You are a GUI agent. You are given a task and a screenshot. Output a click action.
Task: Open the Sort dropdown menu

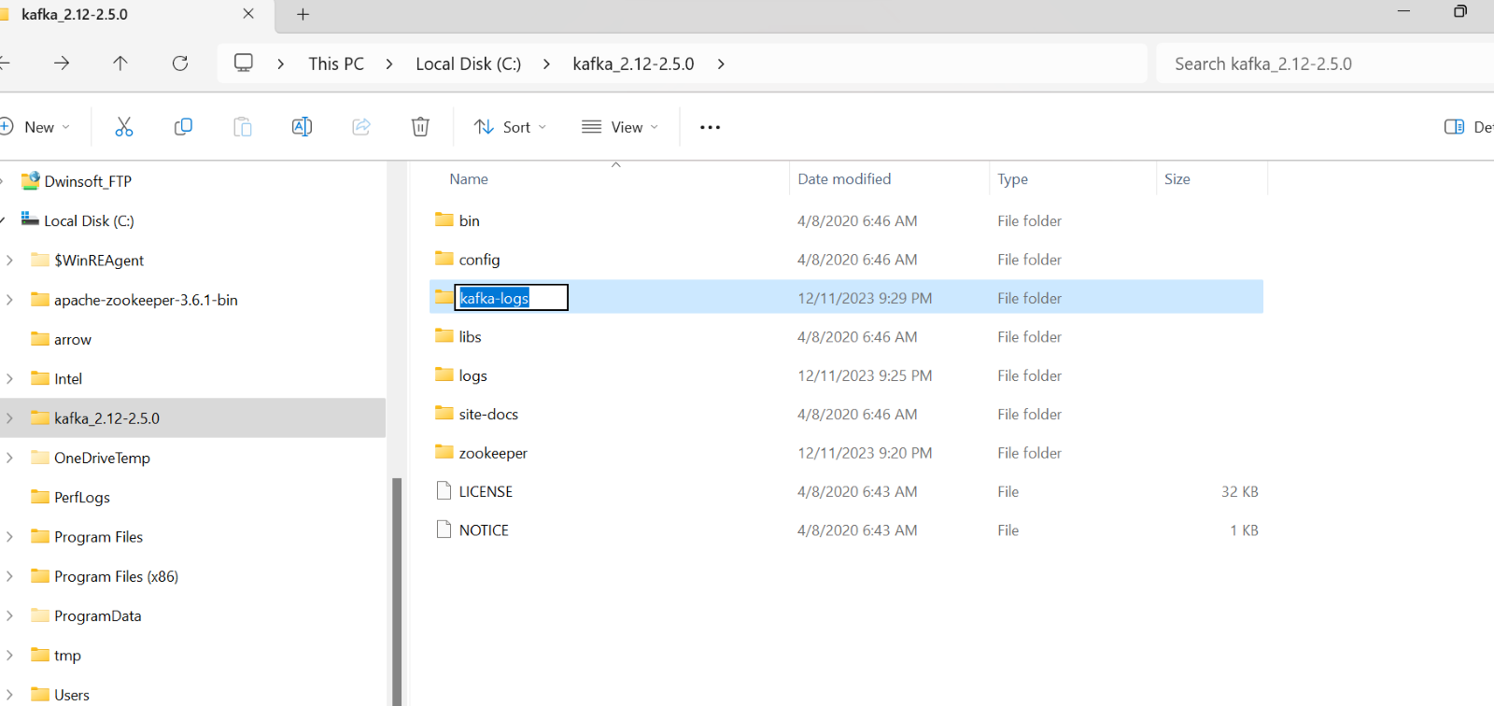tap(510, 127)
